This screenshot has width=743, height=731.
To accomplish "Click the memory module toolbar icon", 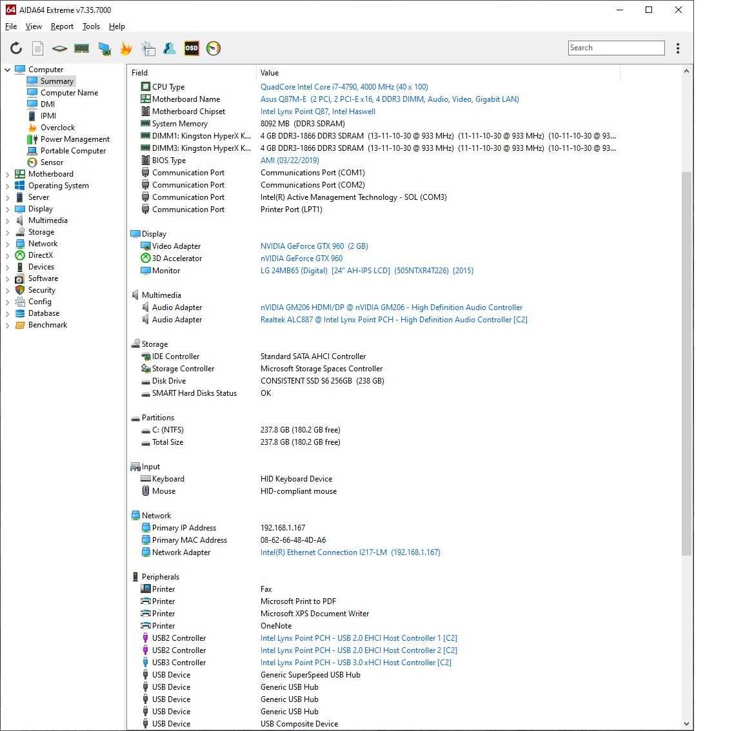I will point(81,48).
